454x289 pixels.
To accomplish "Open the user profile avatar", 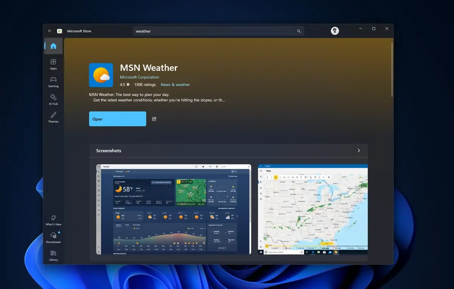I will click(x=335, y=31).
